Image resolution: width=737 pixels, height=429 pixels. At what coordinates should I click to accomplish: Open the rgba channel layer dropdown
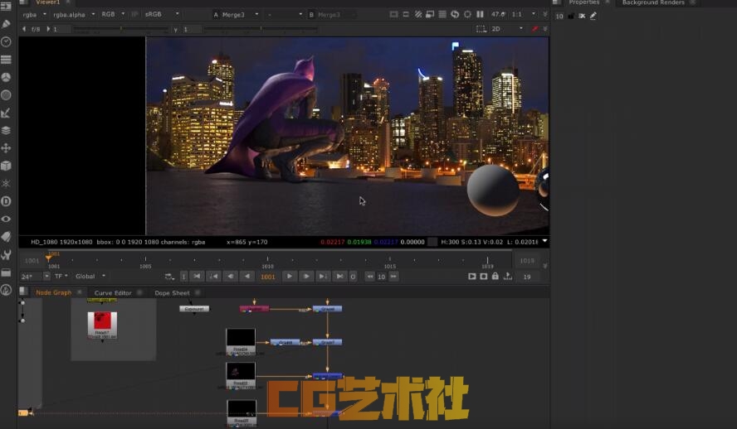click(x=34, y=15)
